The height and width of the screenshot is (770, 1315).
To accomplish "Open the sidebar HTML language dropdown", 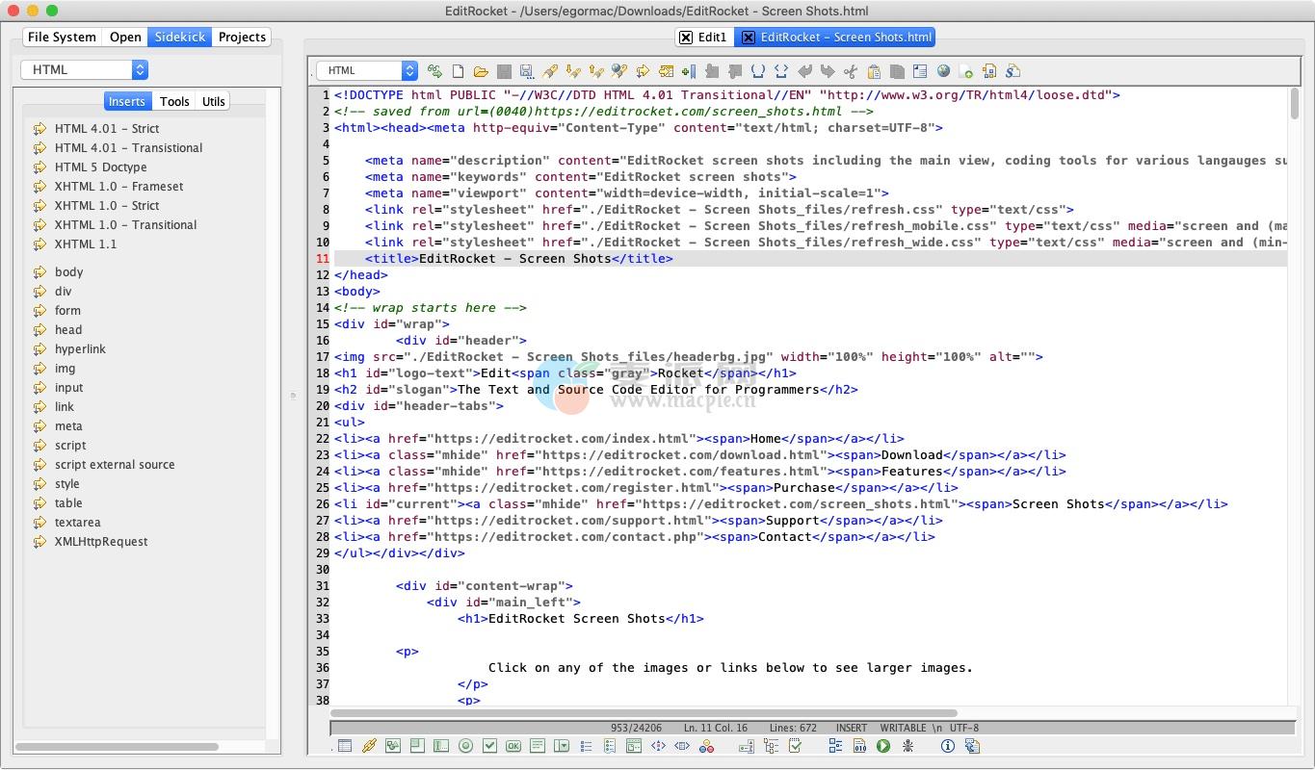I will point(84,69).
